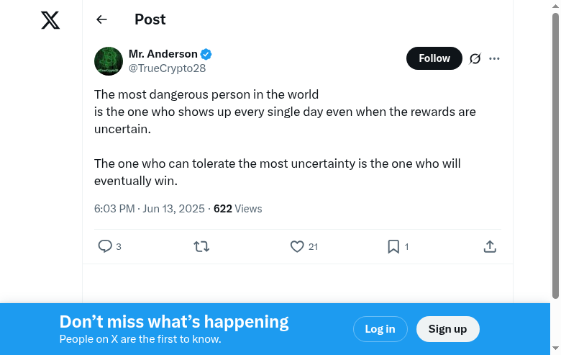Follow Mr. Anderson
This screenshot has width=561, height=355.
pos(434,58)
